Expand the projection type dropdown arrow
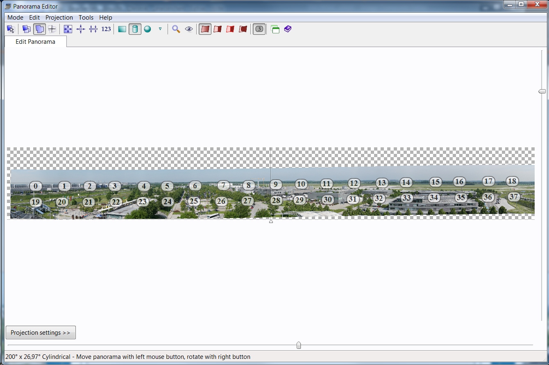 [160, 29]
